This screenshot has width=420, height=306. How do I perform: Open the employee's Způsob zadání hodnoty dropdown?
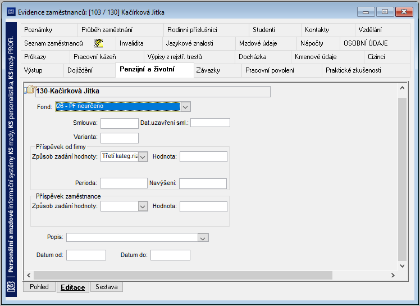pyautogui.click(x=143, y=206)
